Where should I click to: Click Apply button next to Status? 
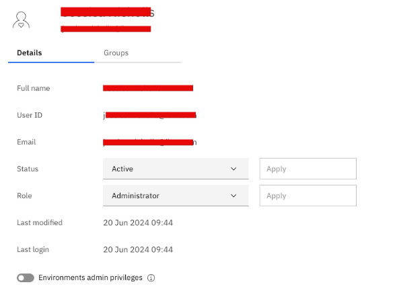tap(308, 169)
